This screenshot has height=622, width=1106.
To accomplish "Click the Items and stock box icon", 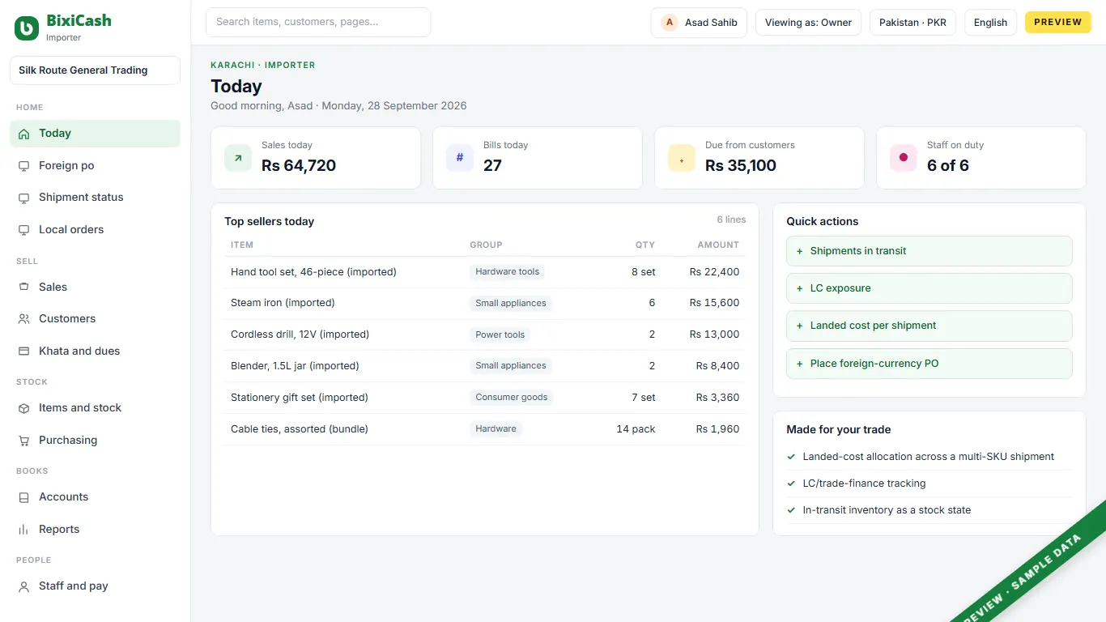I will pos(23,408).
